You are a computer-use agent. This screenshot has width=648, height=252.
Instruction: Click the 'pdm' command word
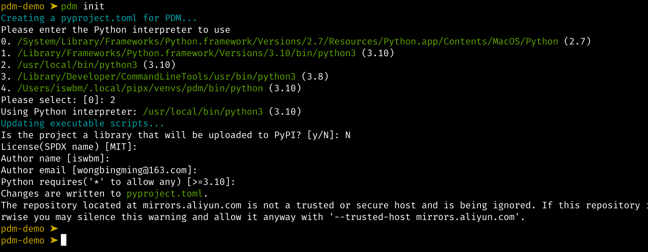tap(69, 7)
